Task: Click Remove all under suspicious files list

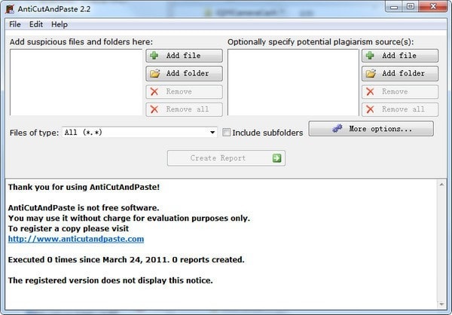Action: [x=185, y=109]
